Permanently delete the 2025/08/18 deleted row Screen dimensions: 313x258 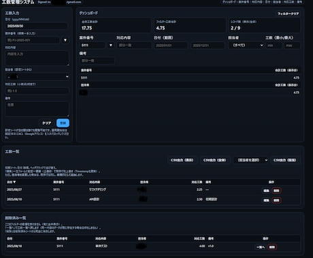coord(272,247)
